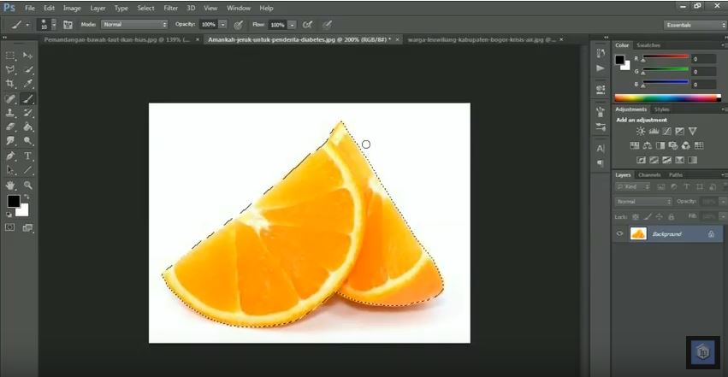Add a Brightness/Contrast adjustment
Viewport: 728px width, 377px height.
point(641,132)
